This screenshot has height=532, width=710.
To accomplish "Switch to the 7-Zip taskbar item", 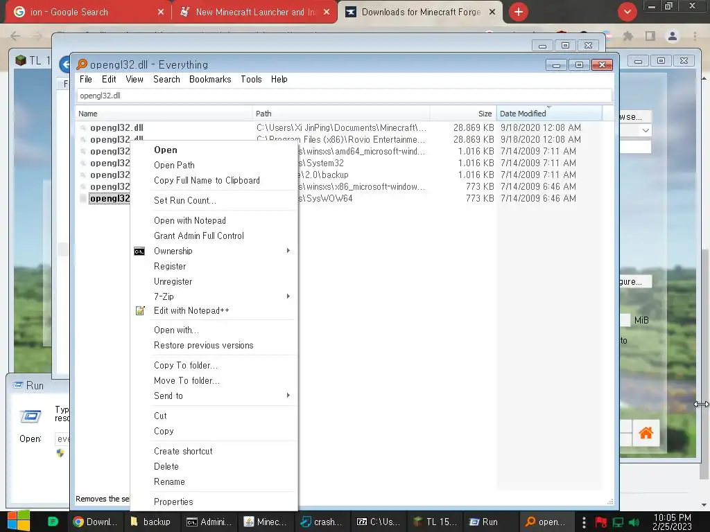I will (379, 522).
